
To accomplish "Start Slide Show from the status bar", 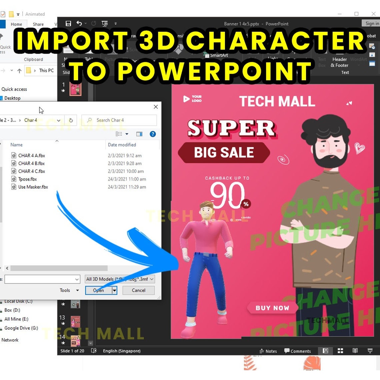I will pos(370,351).
